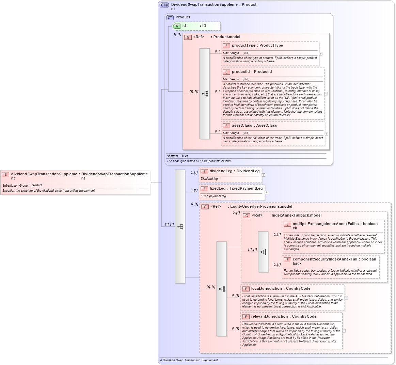Expand the localJurisdiction element
The image size is (396, 365).
tap(346, 298)
